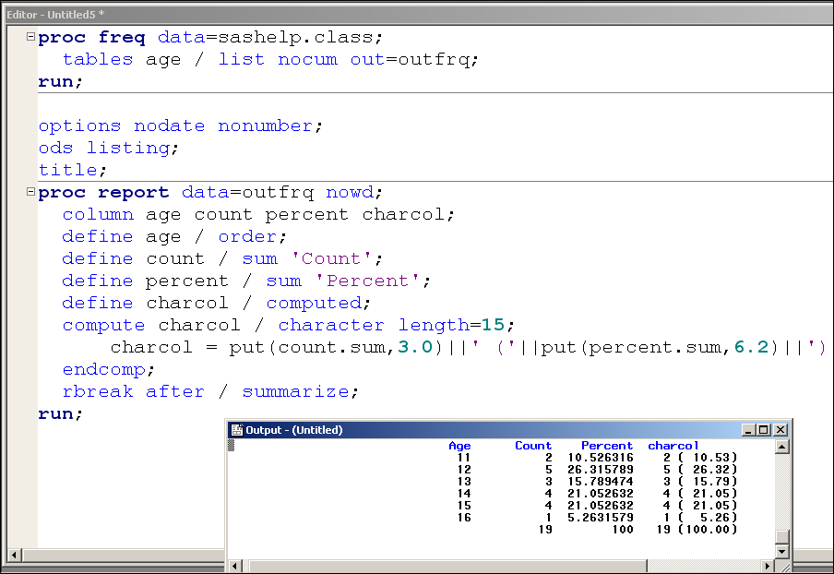
Task: Click the 'nowd' option in proc report
Action: 350,192
